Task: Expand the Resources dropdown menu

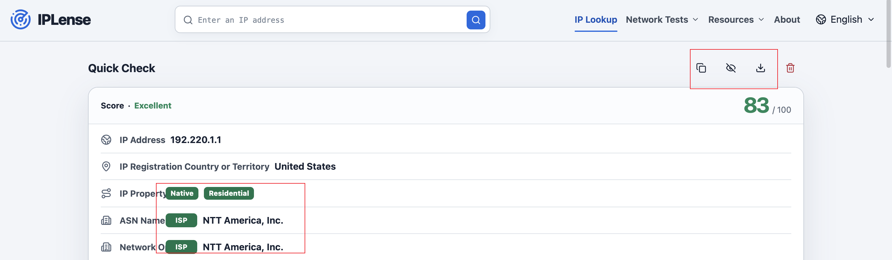Action: 736,20
